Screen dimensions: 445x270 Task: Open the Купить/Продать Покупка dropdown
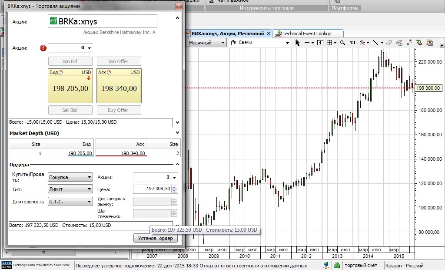(x=70, y=177)
